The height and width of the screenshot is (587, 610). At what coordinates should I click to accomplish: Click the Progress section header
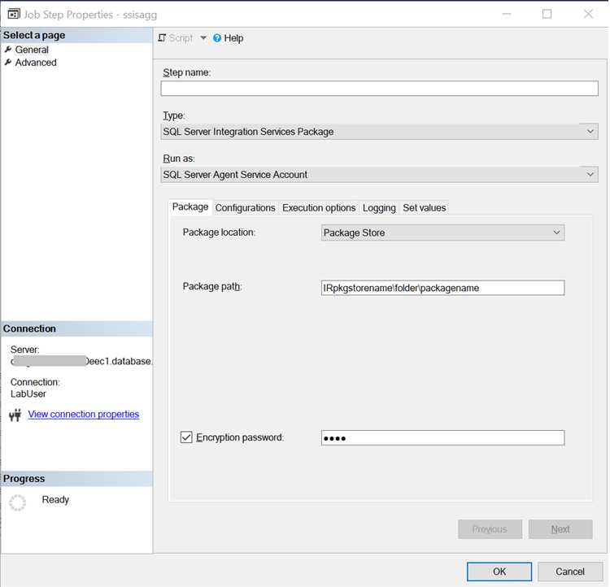point(77,479)
